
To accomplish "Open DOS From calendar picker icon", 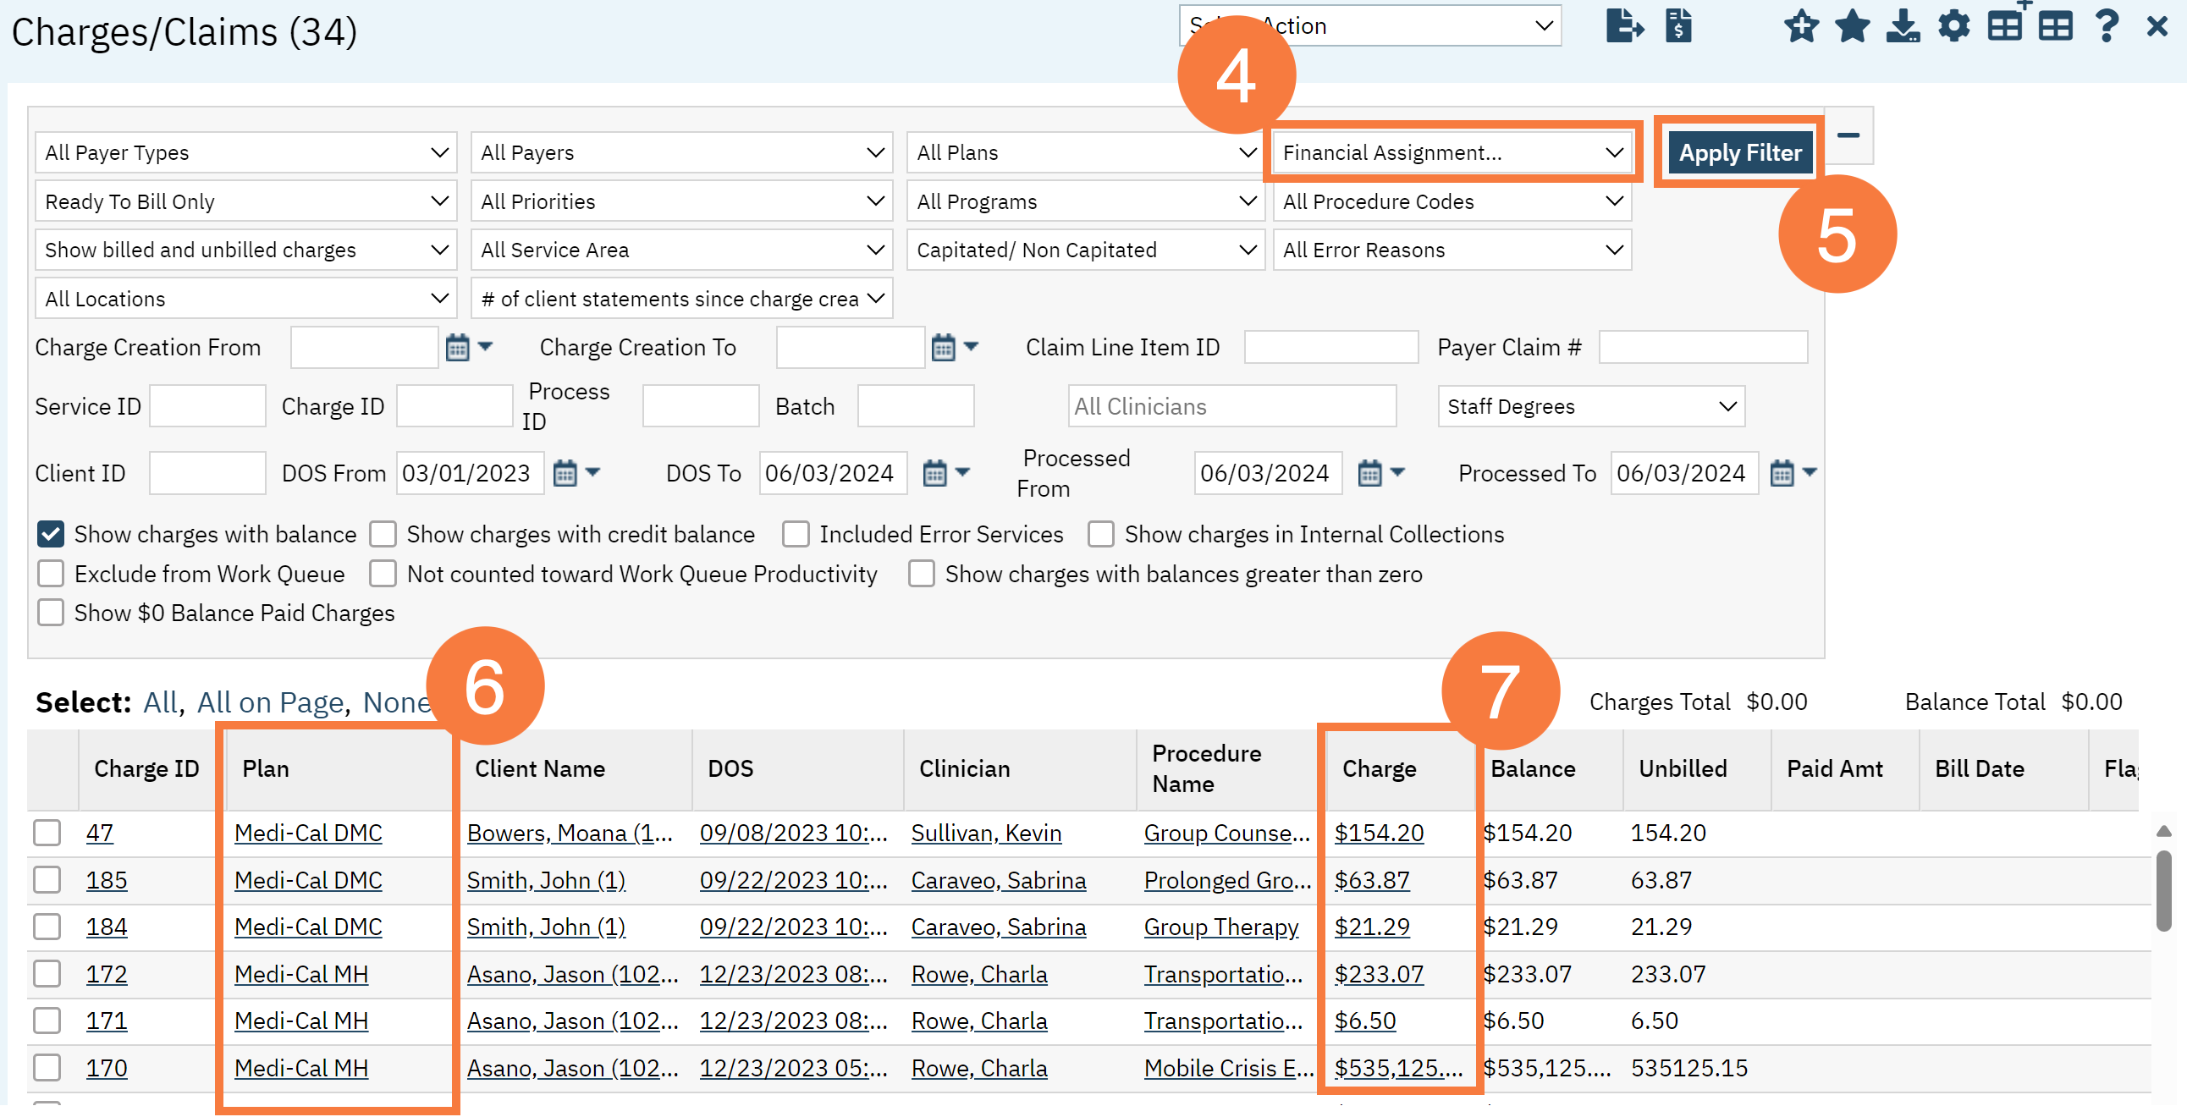I will pos(565,473).
